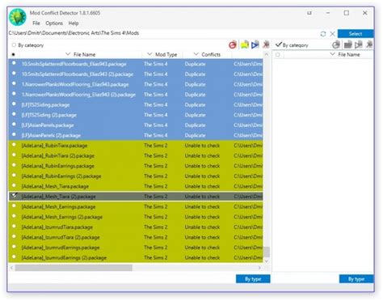Select the [AdeLana]_RubinTiara (2).package row
The image size is (383, 301).
(x=136, y=156)
